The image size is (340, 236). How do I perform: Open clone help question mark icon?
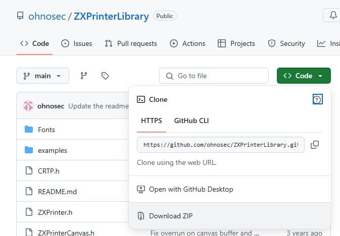tap(317, 99)
